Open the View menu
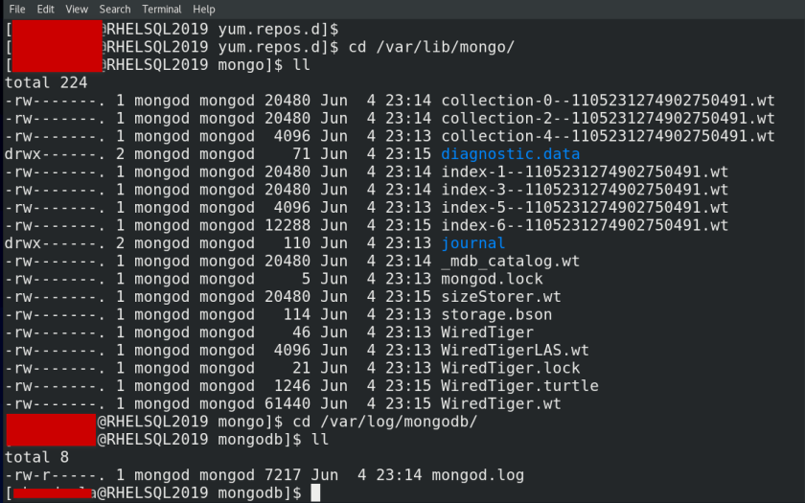805x503 pixels. pos(77,9)
